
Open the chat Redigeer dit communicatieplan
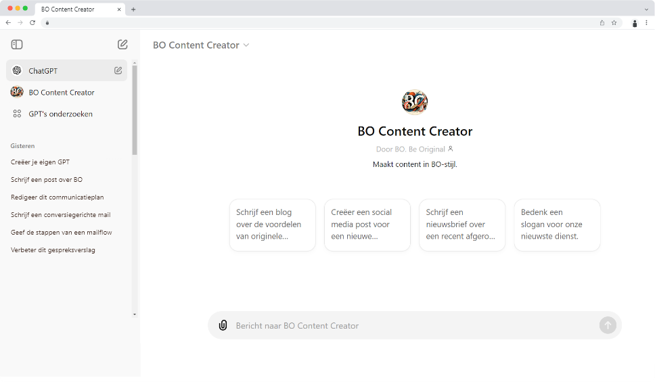tap(58, 197)
